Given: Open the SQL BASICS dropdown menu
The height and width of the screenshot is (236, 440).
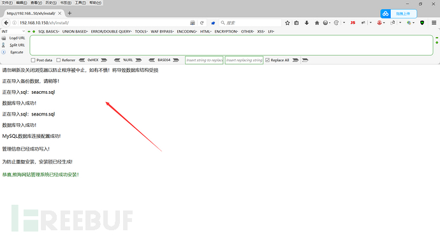Looking at the screenshot, I should [48, 31].
